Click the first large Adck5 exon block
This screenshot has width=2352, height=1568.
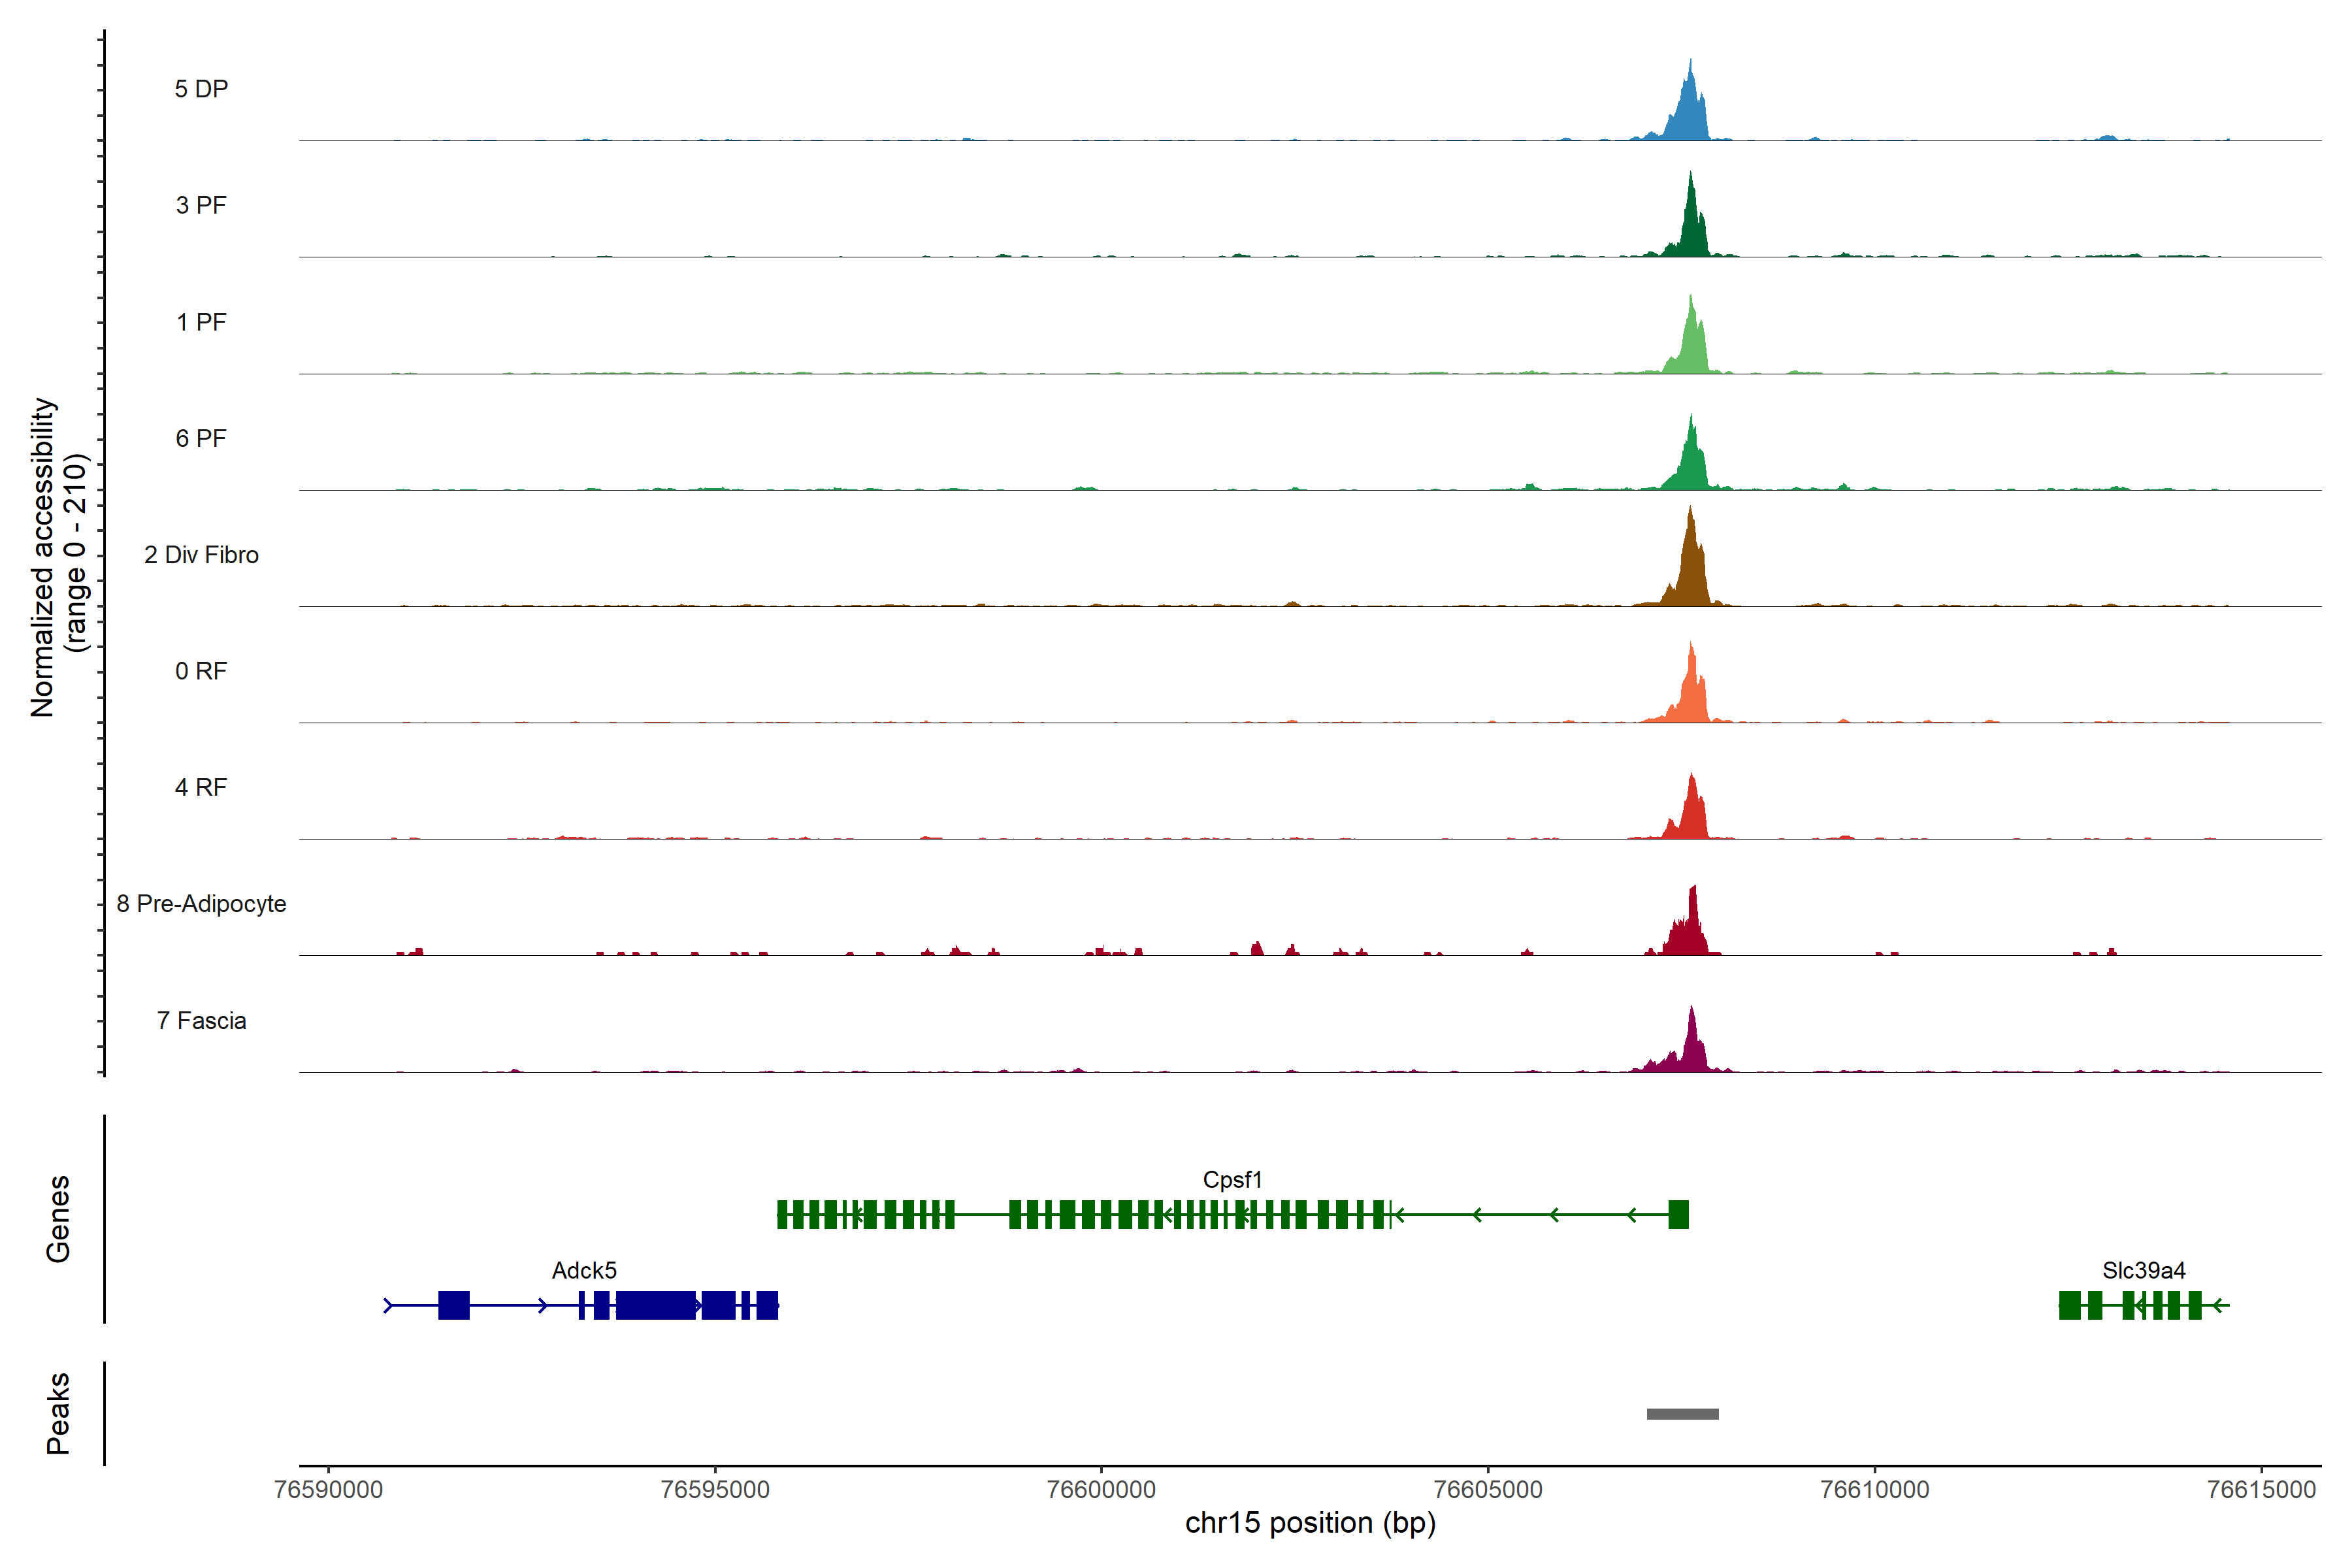(453, 1305)
